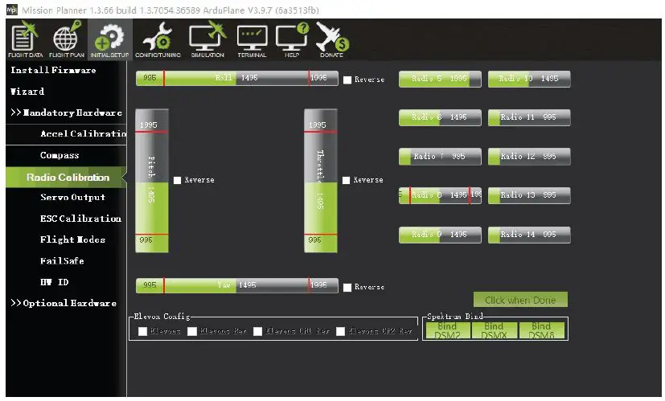Click the Radio 14 channel bar
This screenshot has width=665, height=401.
point(529,235)
